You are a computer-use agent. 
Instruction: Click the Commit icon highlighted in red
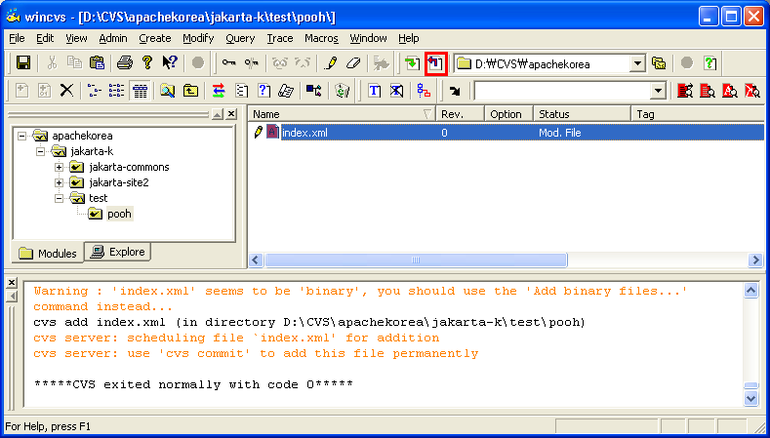[436, 63]
